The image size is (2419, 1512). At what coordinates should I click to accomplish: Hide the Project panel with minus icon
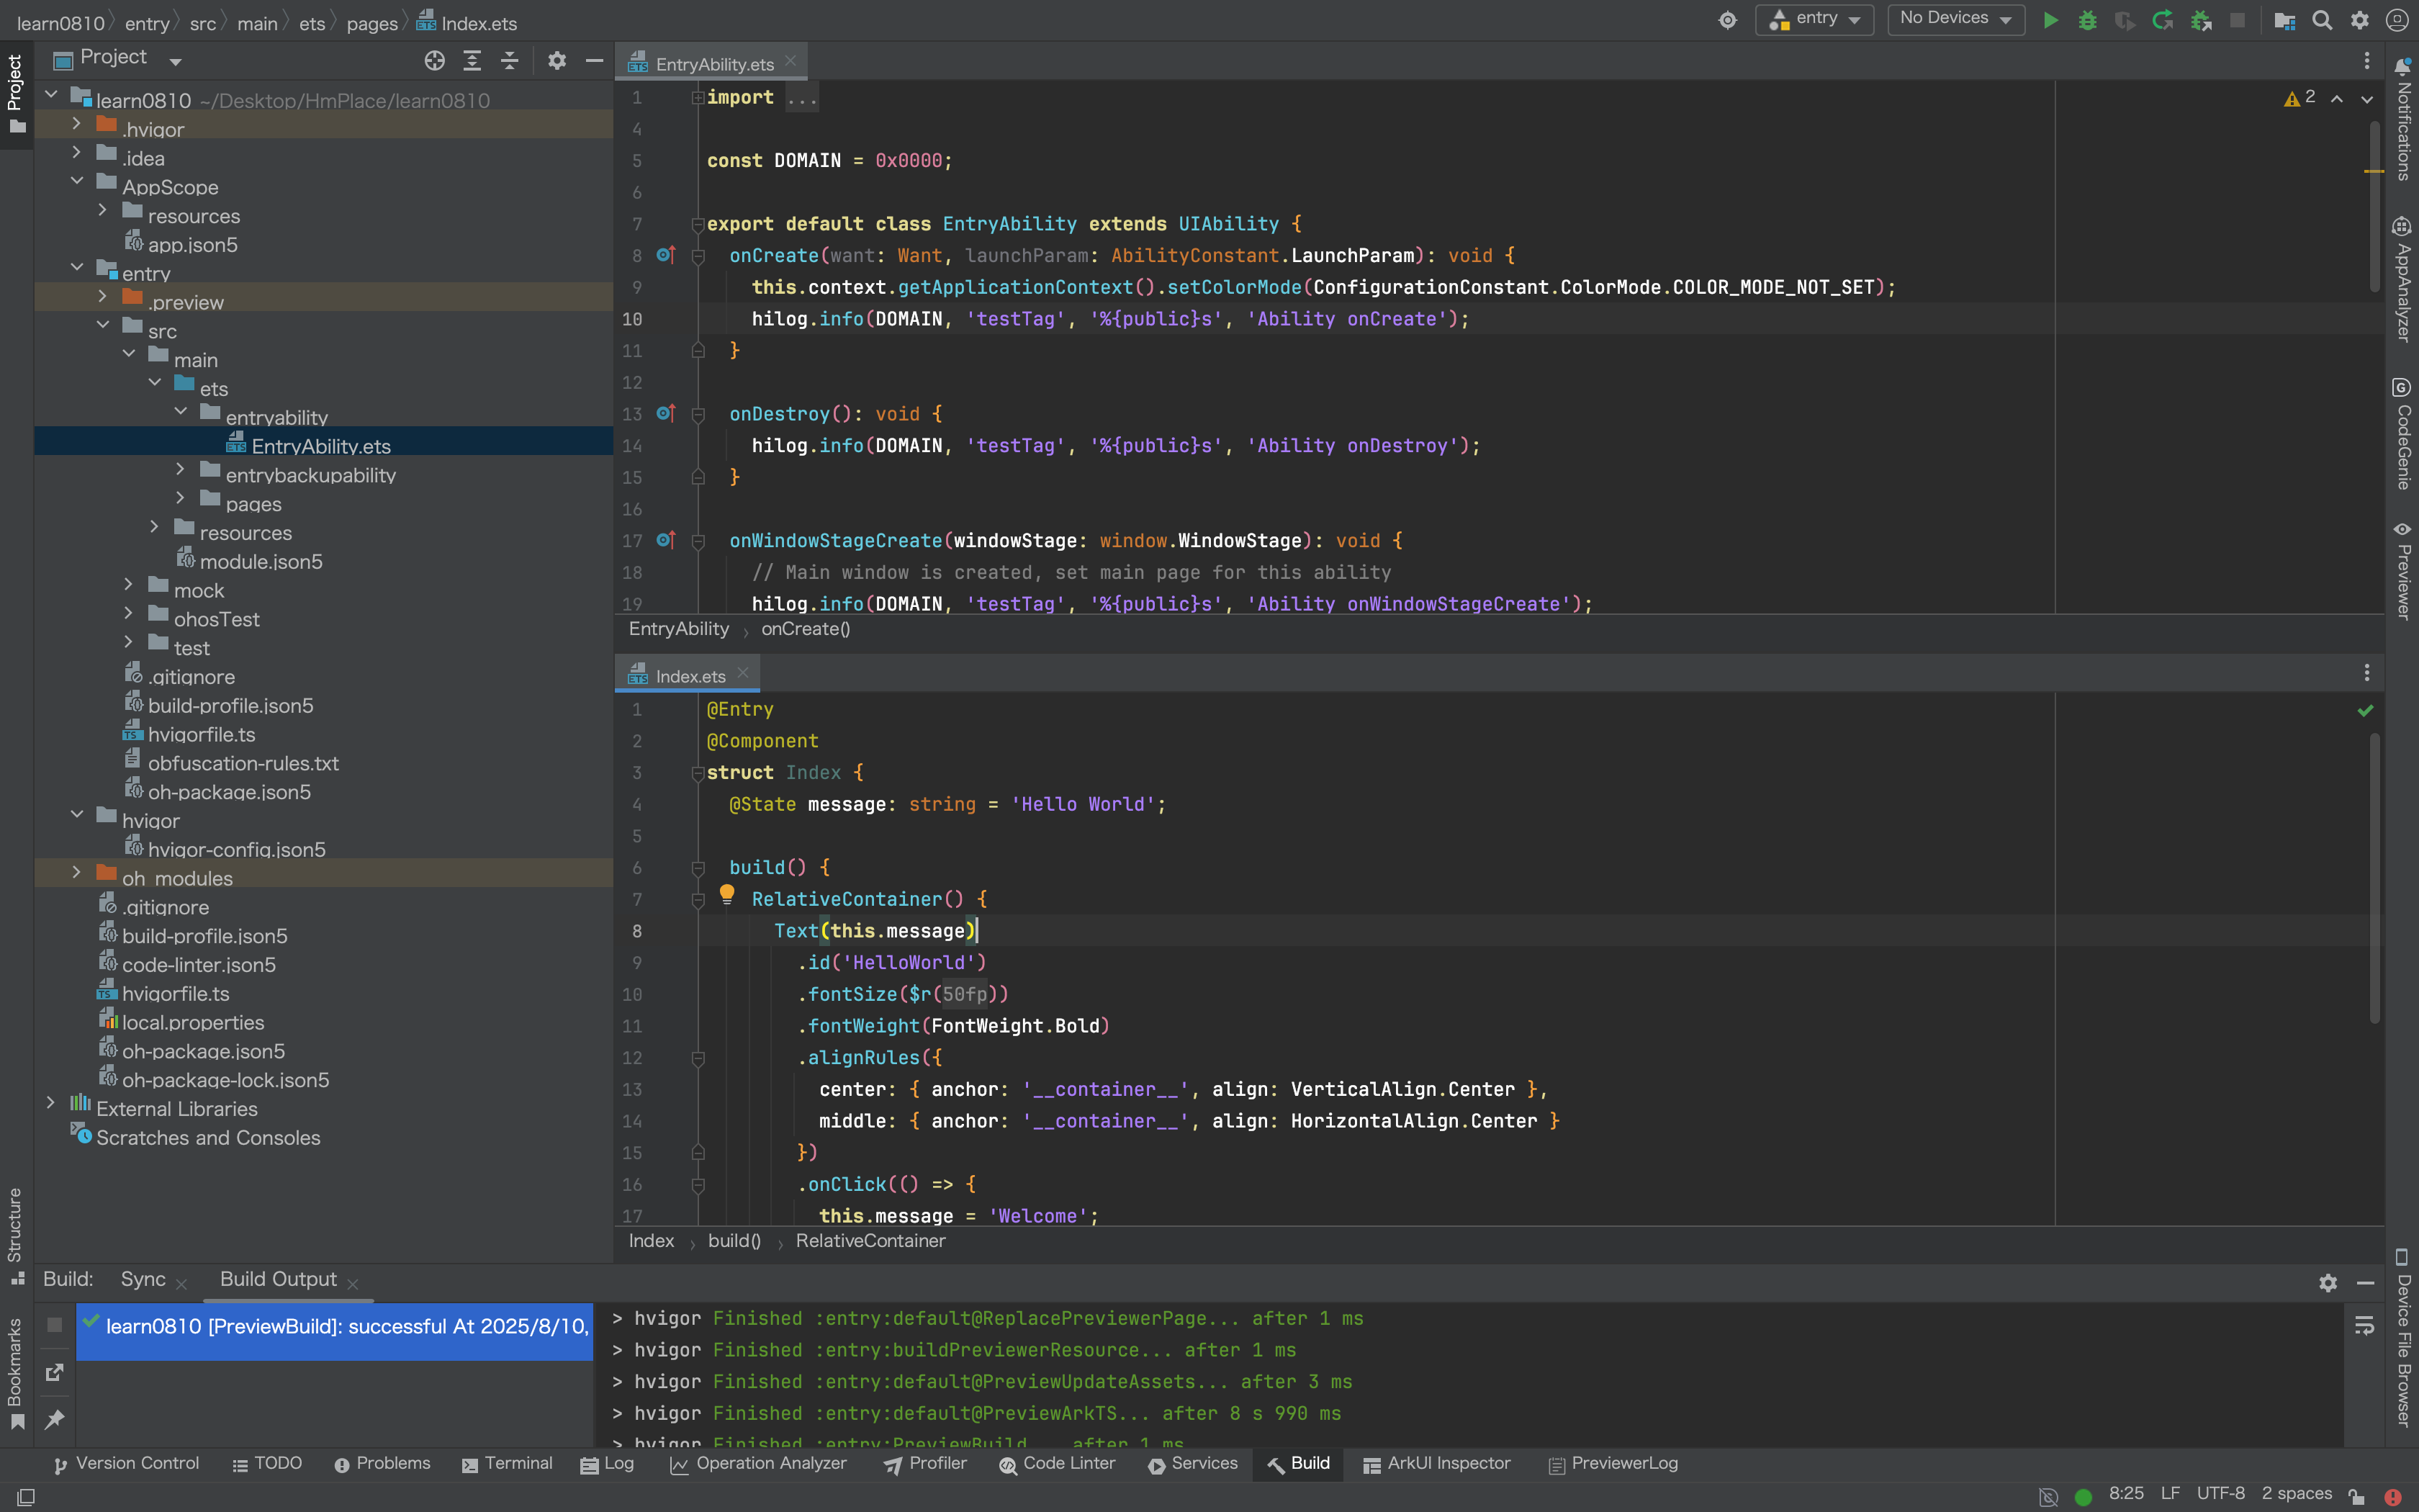click(594, 61)
